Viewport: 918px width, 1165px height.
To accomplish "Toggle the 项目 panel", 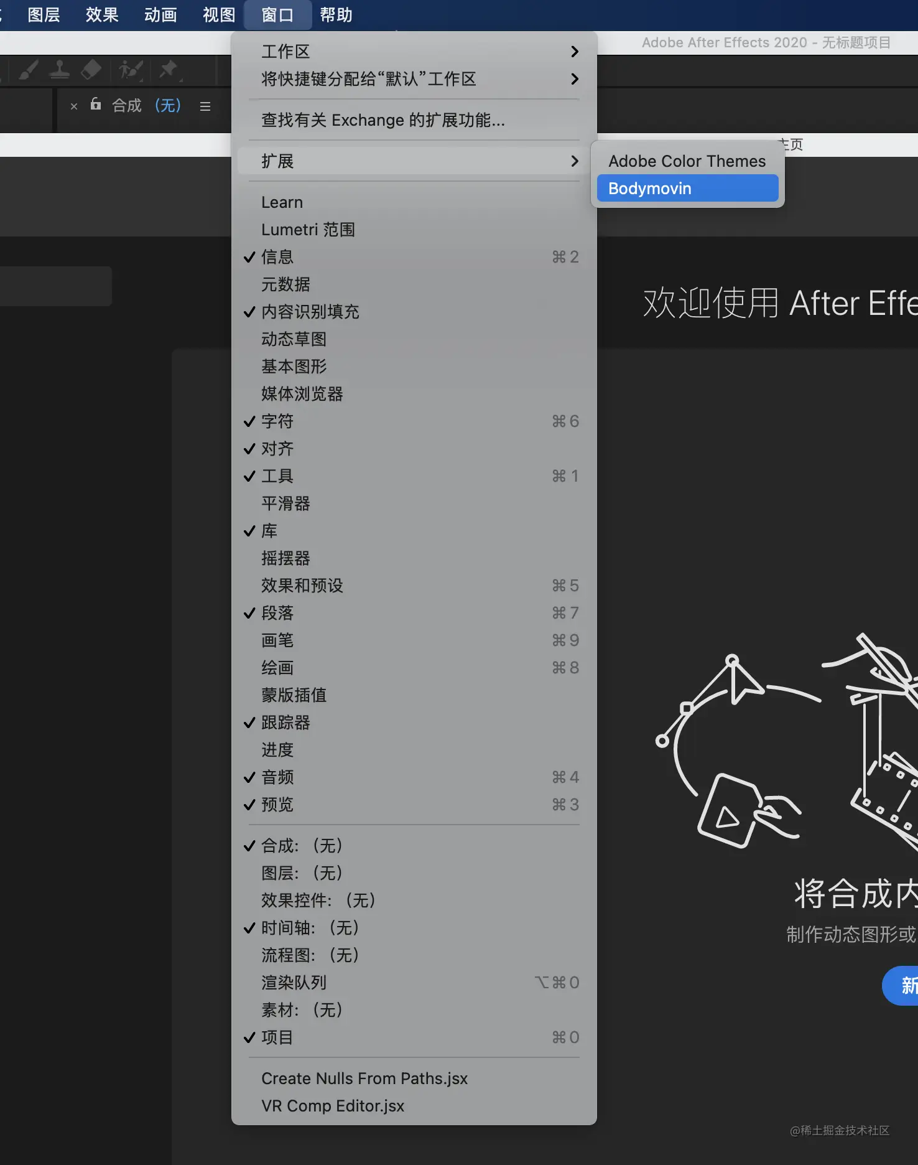I will 414,1037.
